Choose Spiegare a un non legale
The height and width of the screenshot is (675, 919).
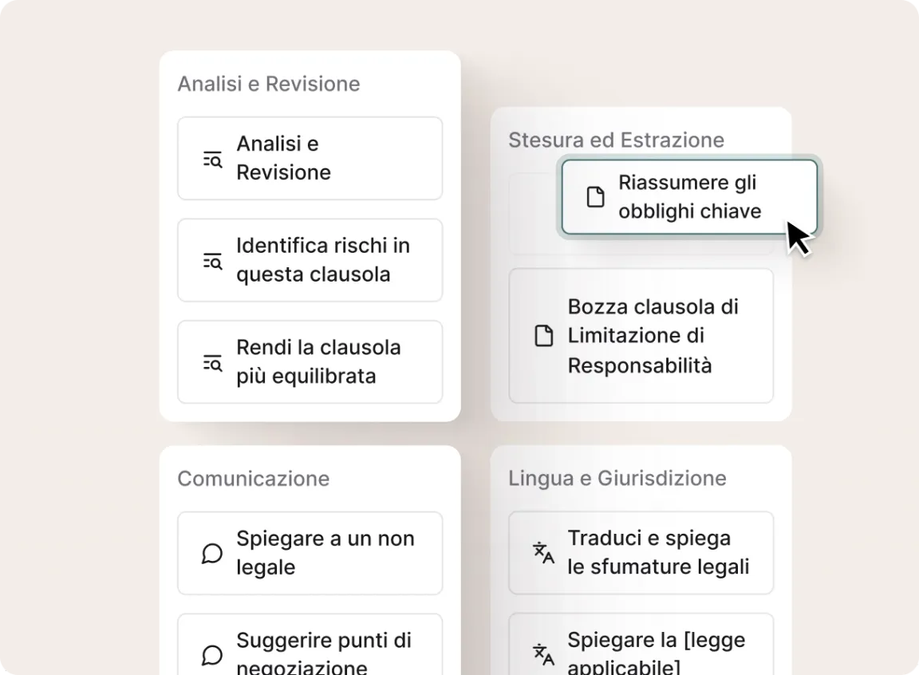click(x=310, y=553)
